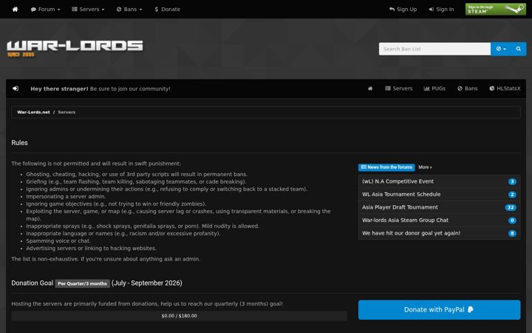The image size is (532, 333).
Task: Click the Donate with PayPal button
Action: [440, 309]
